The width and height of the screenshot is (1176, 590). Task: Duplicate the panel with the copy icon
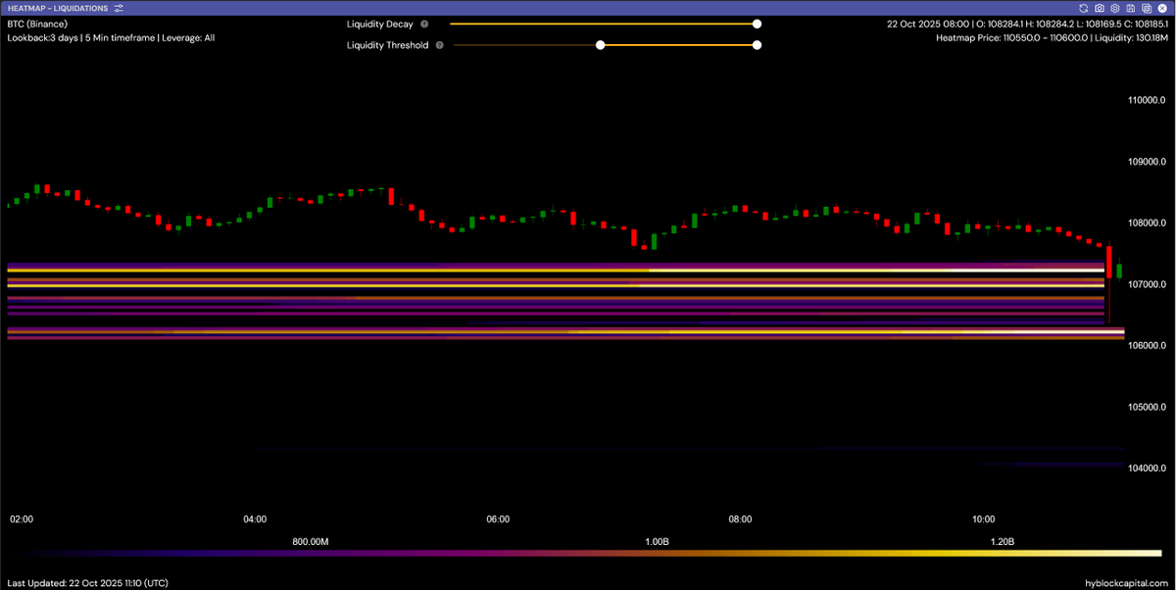pos(1146,8)
